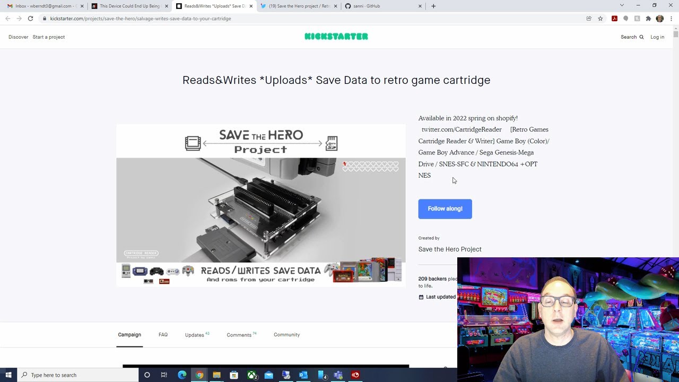The image size is (679, 382).
Task: Expand the tab search dropdown arrow
Action: pos(622,6)
